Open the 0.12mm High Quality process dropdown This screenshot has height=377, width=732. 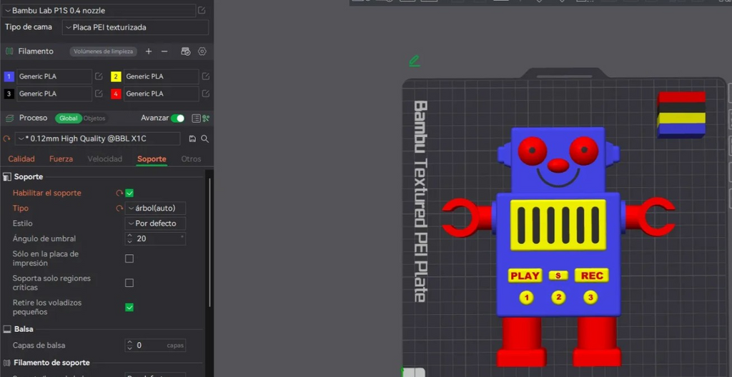click(x=97, y=139)
